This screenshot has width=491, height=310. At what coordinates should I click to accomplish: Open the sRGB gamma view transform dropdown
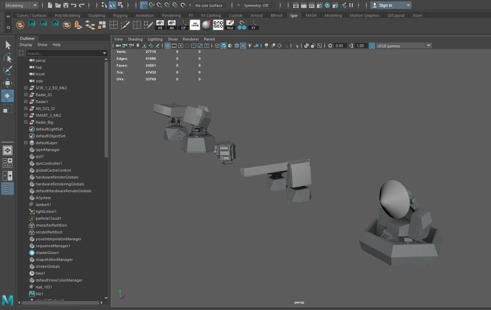[404, 46]
